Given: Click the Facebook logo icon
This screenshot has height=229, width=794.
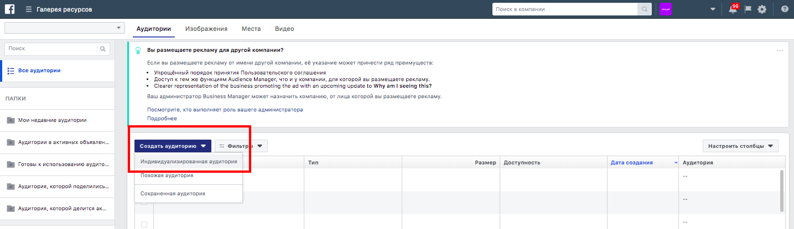Looking at the screenshot, I should tap(10, 9).
